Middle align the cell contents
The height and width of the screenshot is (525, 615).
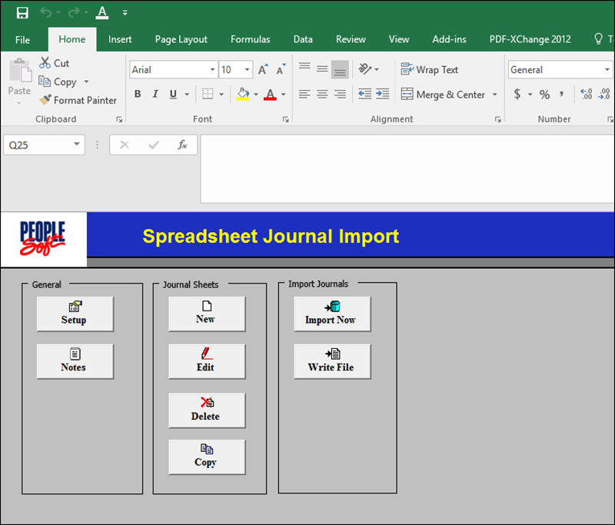click(x=322, y=69)
